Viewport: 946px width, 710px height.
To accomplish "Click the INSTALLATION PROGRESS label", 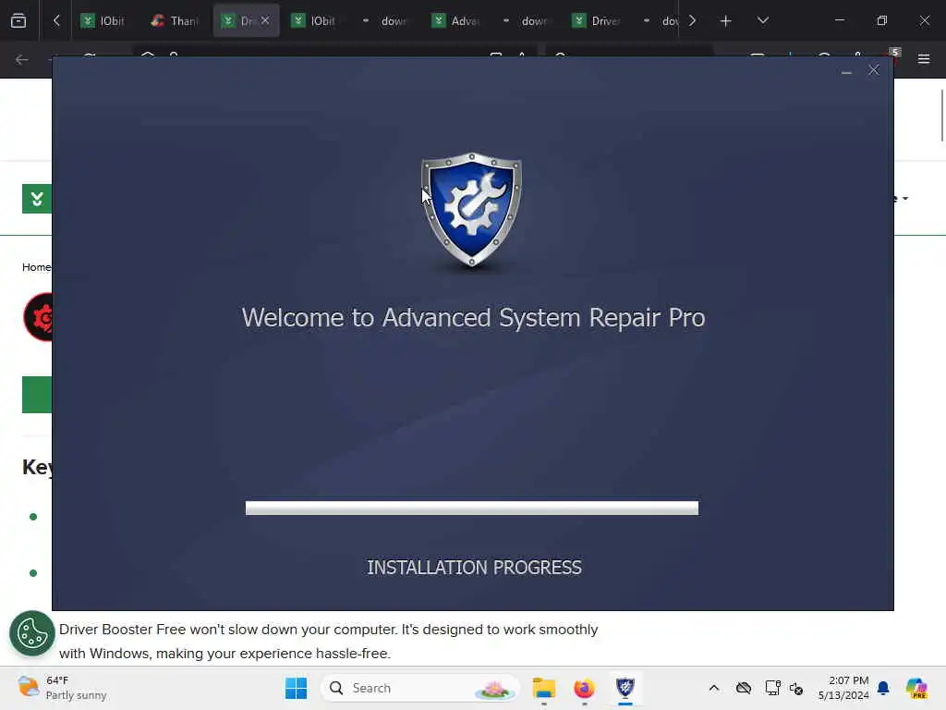I will [474, 568].
